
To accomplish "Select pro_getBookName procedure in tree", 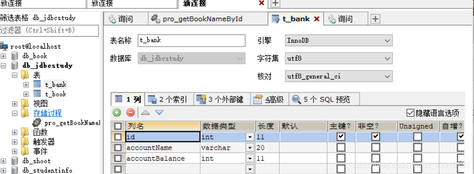I will [72, 123].
